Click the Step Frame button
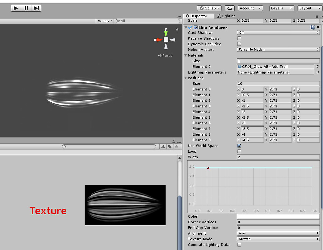 click(x=36, y=8)
